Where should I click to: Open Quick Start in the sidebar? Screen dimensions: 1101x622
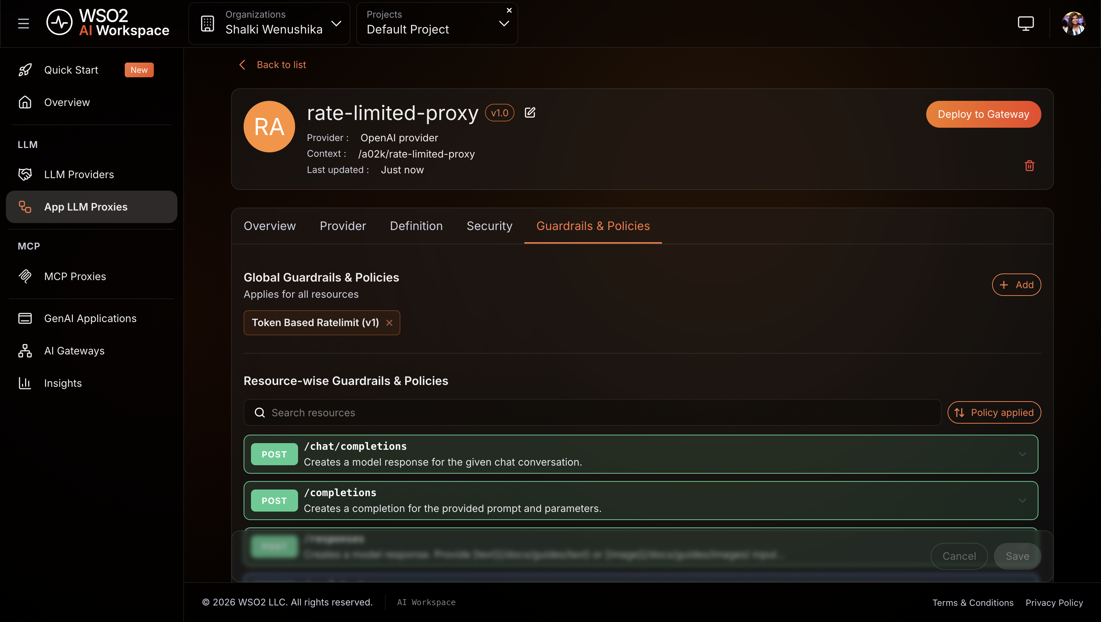point(71,70)
